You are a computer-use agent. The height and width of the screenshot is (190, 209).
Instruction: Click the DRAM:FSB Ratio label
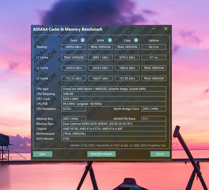124,119
